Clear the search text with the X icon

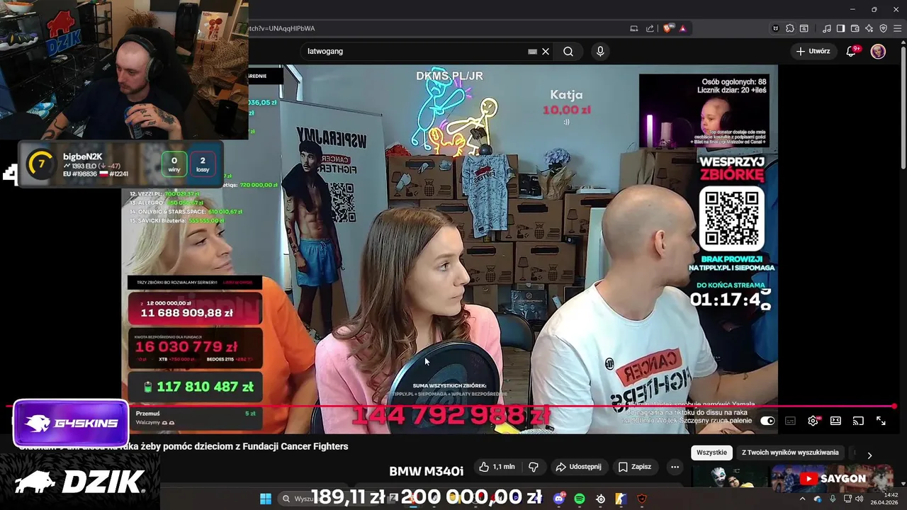click(546, 52)
